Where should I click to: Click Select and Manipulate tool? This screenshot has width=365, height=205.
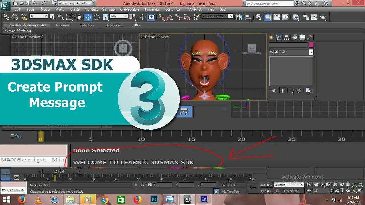click(x=143, y=17)
